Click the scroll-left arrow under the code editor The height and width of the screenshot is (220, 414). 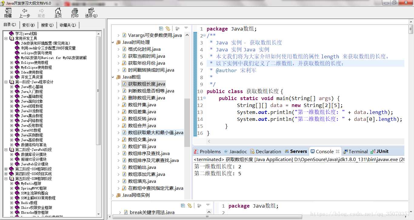click(209, 141)
